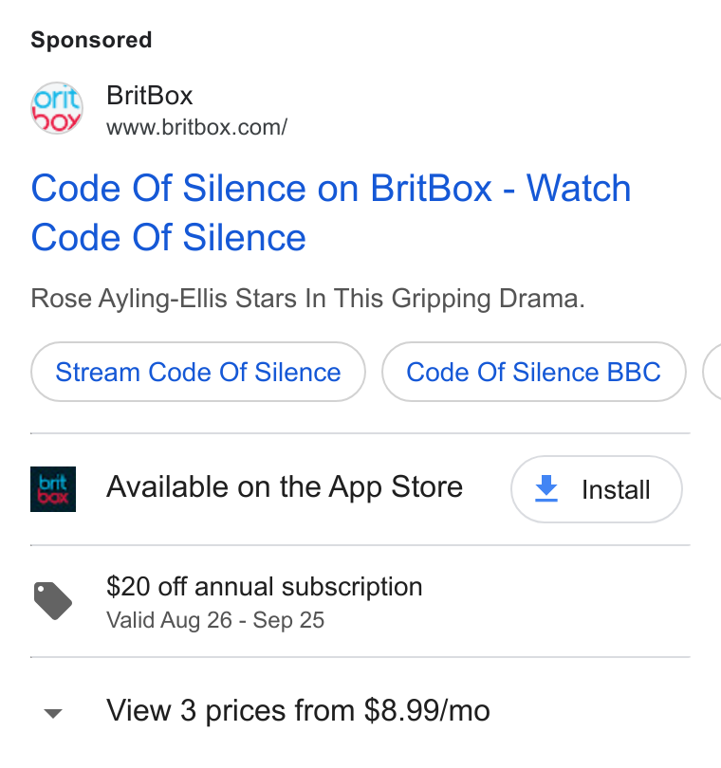The width and height of the screenshot is (721, 768).
Task: Click the dark BritBox app icon
Action: click(x=53, y=489)
